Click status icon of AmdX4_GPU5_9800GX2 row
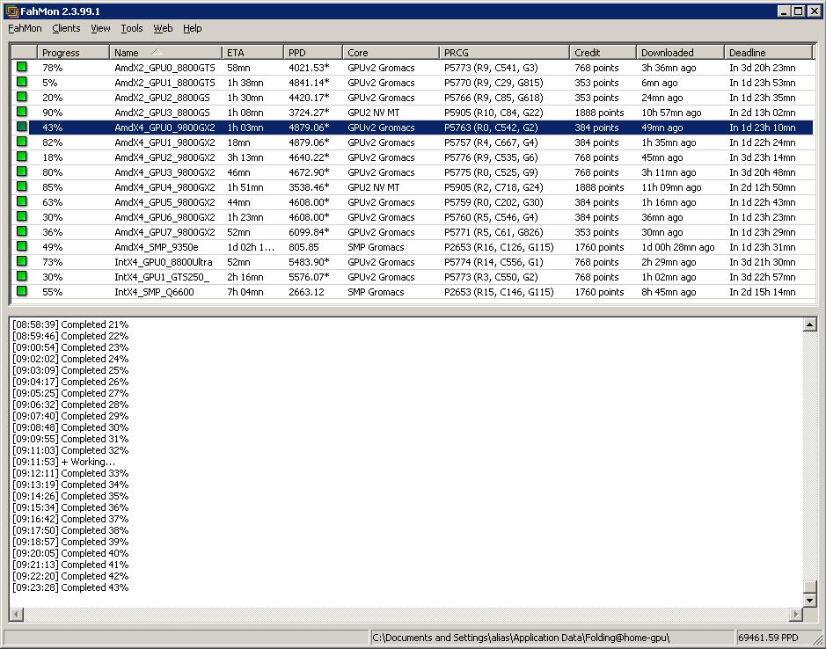Screen dimensions: 826x649 (22, 201)
